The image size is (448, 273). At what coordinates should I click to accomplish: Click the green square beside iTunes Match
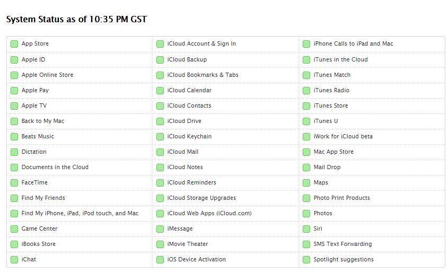[x=306, y=75]
